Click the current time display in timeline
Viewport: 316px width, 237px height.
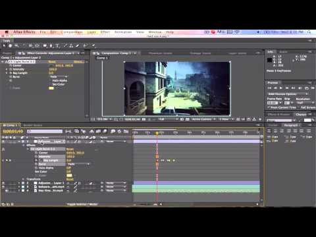click(x=13, y=131)
